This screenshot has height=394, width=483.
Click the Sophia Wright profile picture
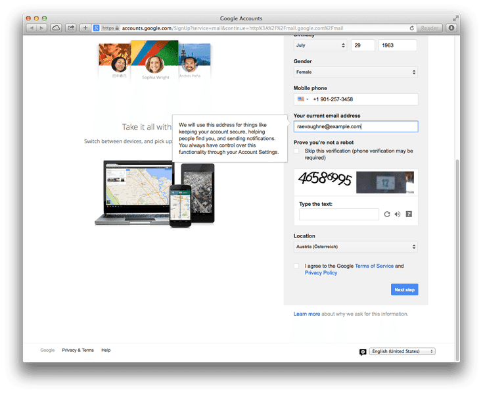154,64
